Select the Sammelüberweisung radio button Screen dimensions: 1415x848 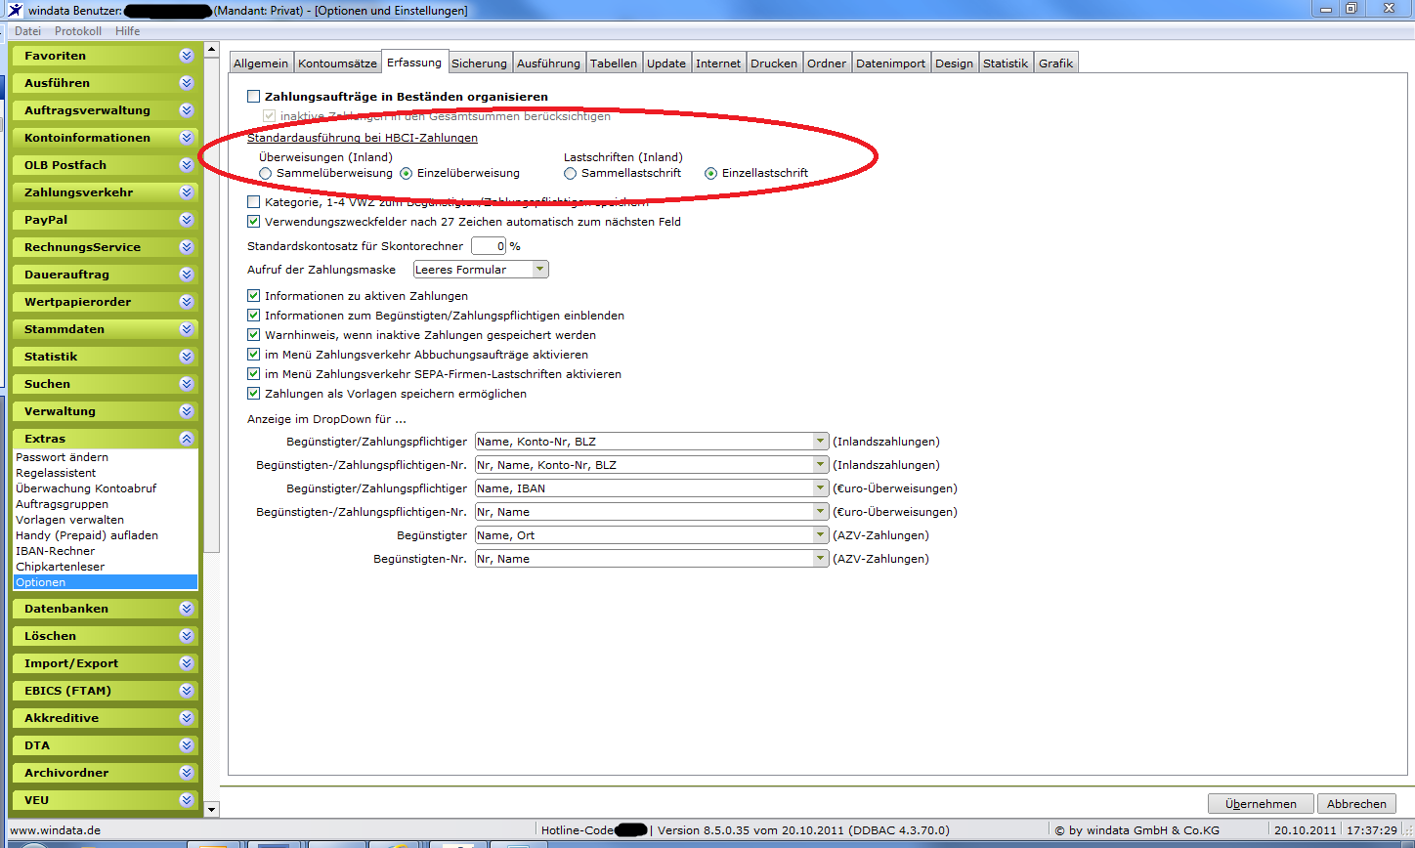point(266,173)
